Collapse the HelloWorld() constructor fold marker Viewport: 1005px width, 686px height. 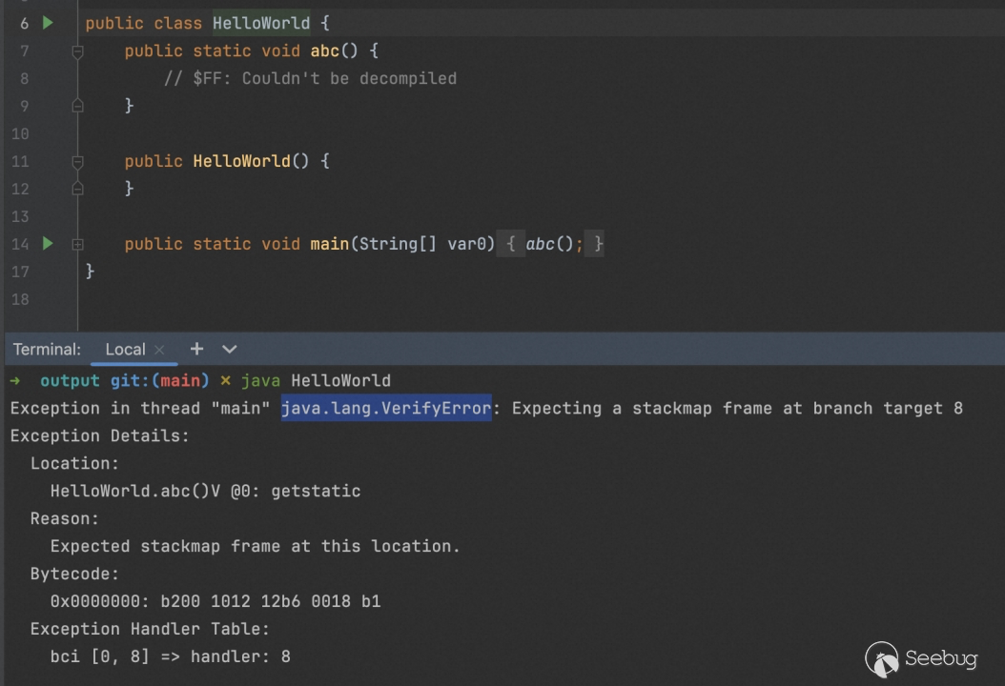coord(77,162)
